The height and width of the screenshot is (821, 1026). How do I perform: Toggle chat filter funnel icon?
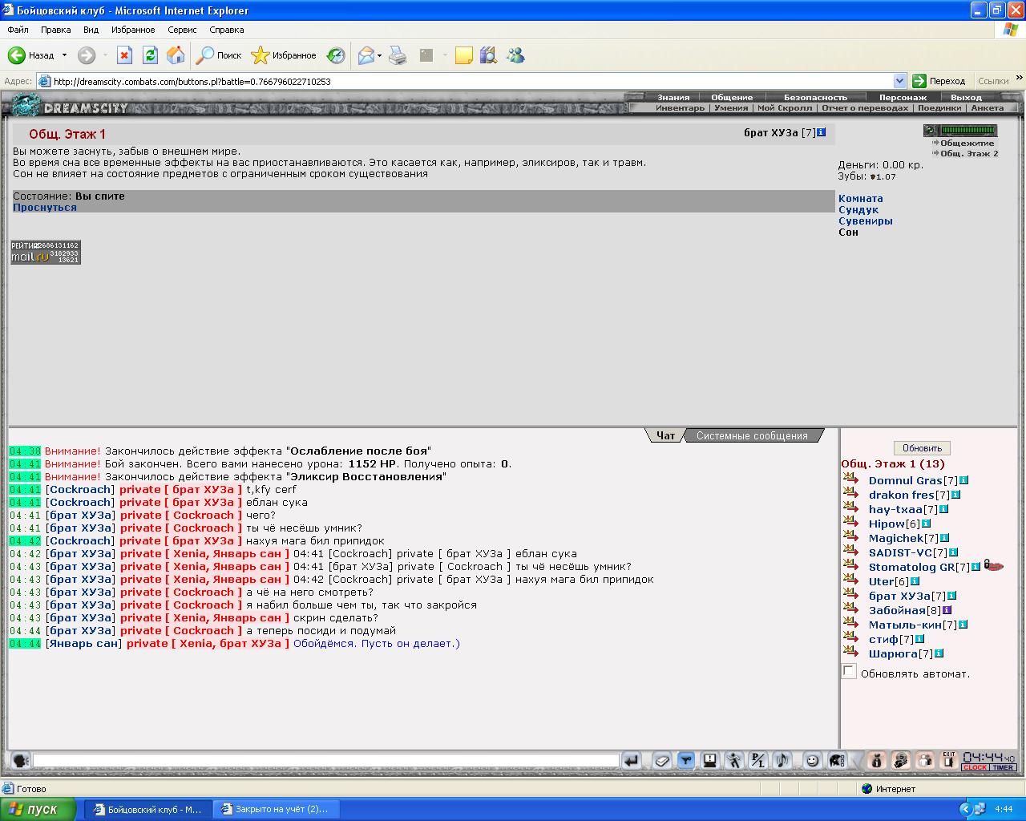685,760
